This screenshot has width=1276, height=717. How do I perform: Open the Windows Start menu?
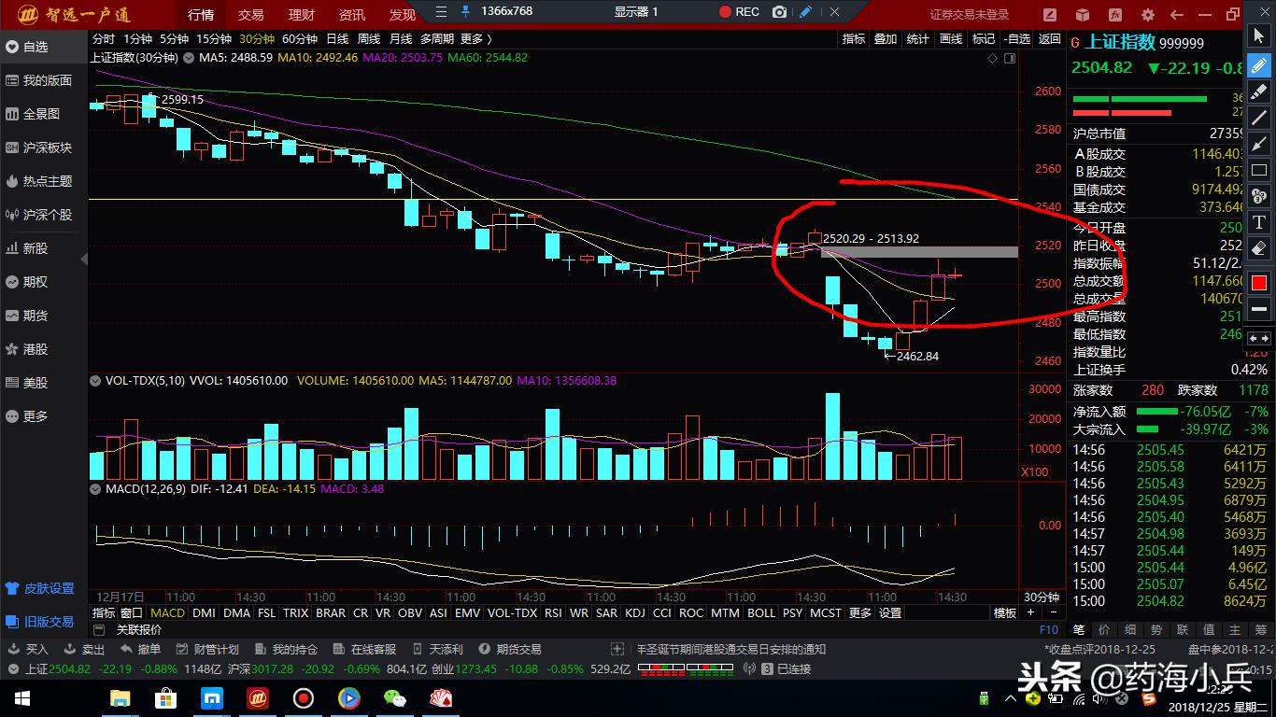[x=21, y=698]
